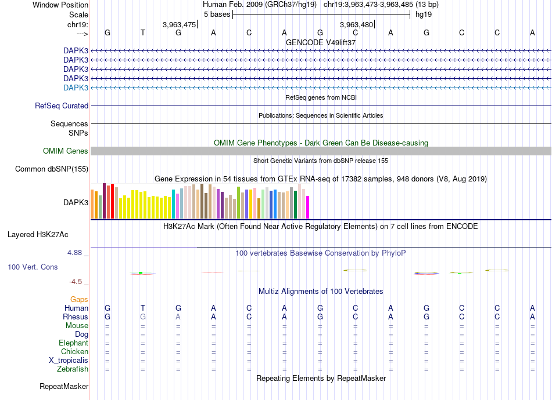
Task: Click the chr19:3,963,473-3,963,485 (13 bp) position text
Action: click(x=381, y=5)
